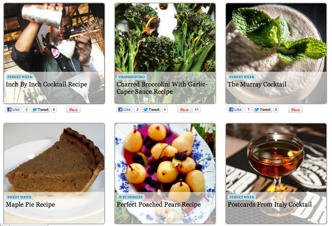Select the Just Dessert category tag

pyautogui.click(x=130, y=197)
